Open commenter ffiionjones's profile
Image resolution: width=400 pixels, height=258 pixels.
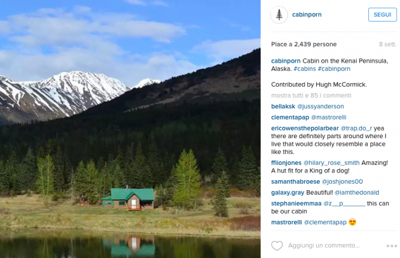(286, 163)
